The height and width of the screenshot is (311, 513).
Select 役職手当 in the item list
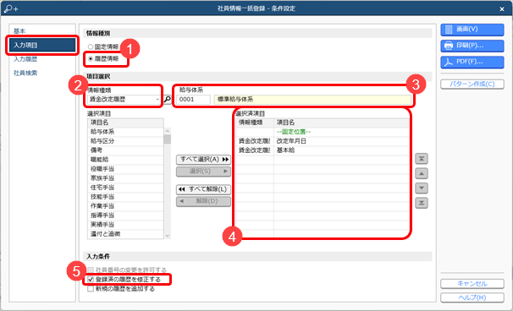[125, 169]
